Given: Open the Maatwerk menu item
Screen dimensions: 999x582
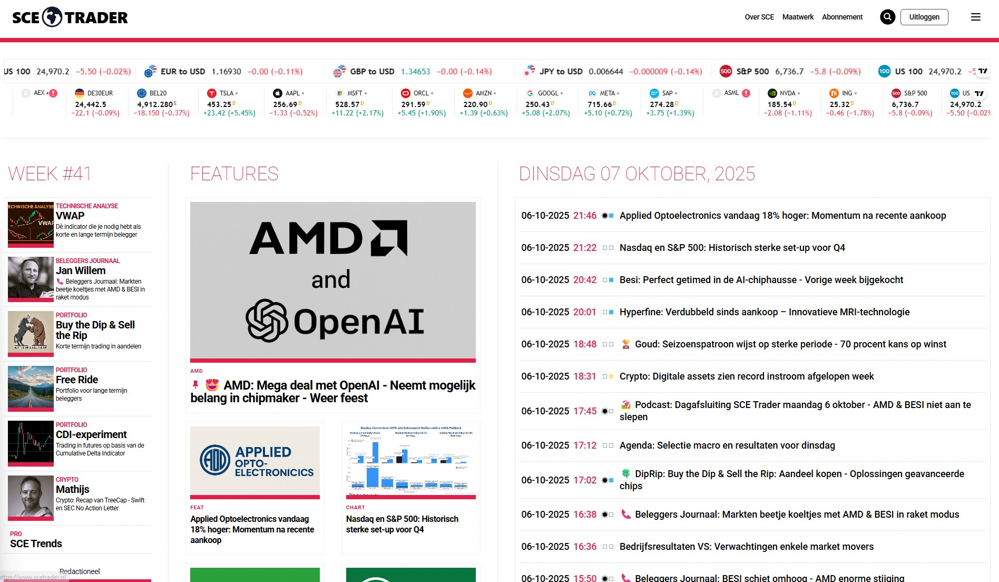Looking at the screenshot, I should point(798,17).
